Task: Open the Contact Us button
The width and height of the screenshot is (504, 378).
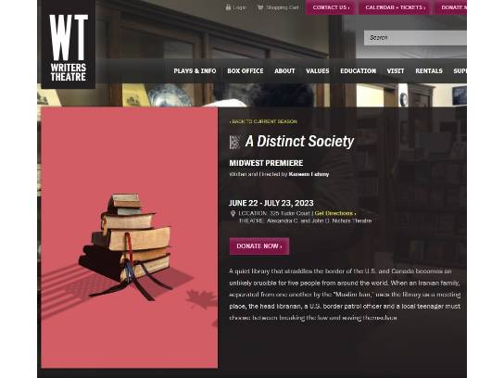Action: (331, 7)
